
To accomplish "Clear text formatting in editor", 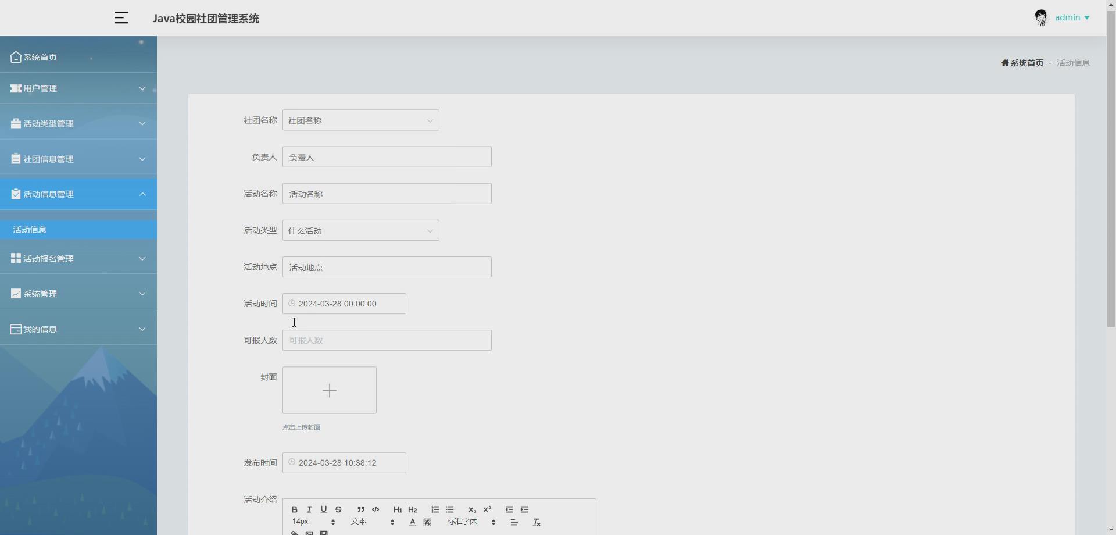I will tap(536, 522).
